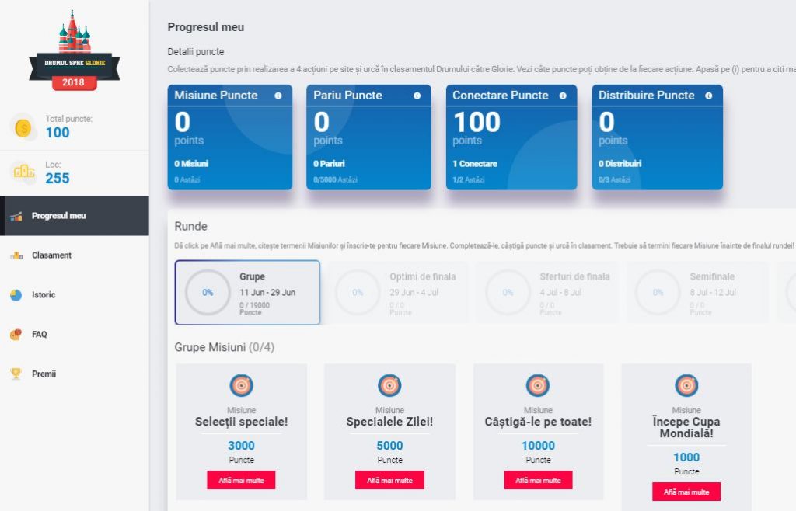Screen dimensions: 796x511
Task: Click the podium icon next to Clasament
Action: point(16,255)
